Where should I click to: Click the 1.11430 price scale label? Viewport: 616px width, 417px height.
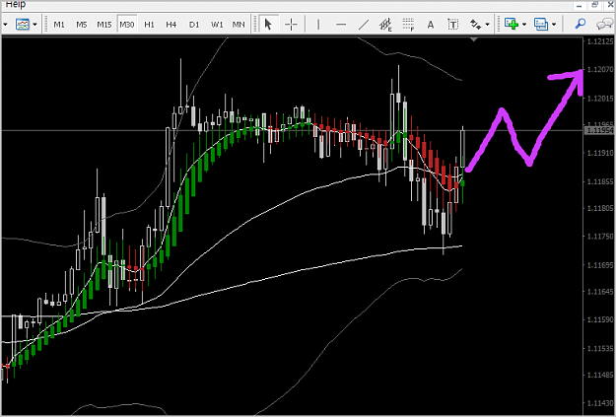tap(600, 403)
